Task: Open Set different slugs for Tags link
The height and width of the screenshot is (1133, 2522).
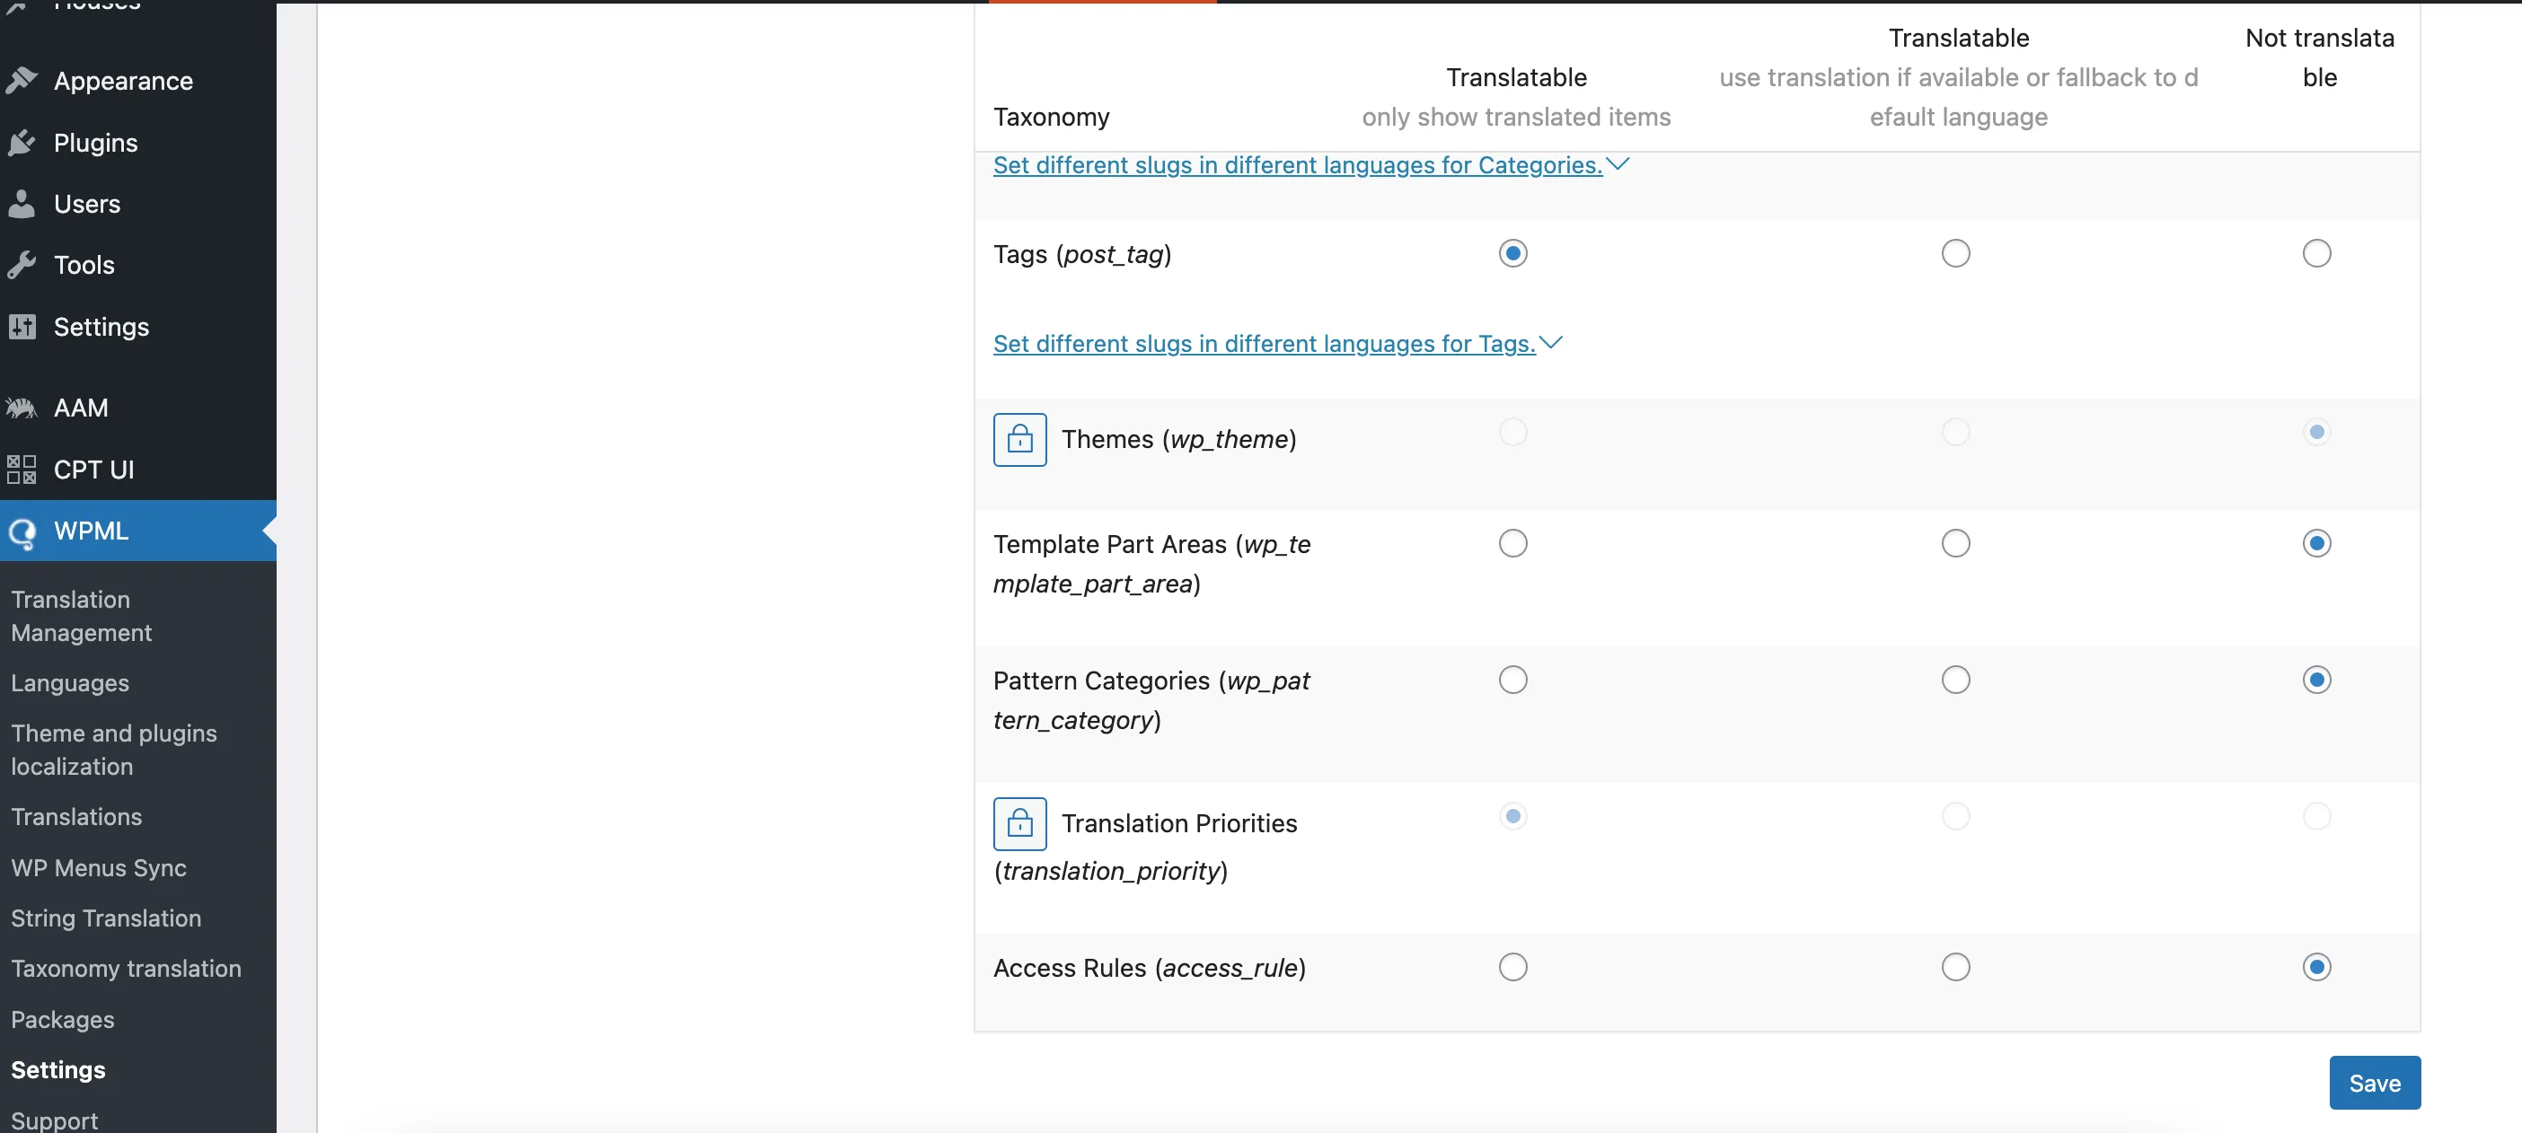Action: coord(1264,345)
